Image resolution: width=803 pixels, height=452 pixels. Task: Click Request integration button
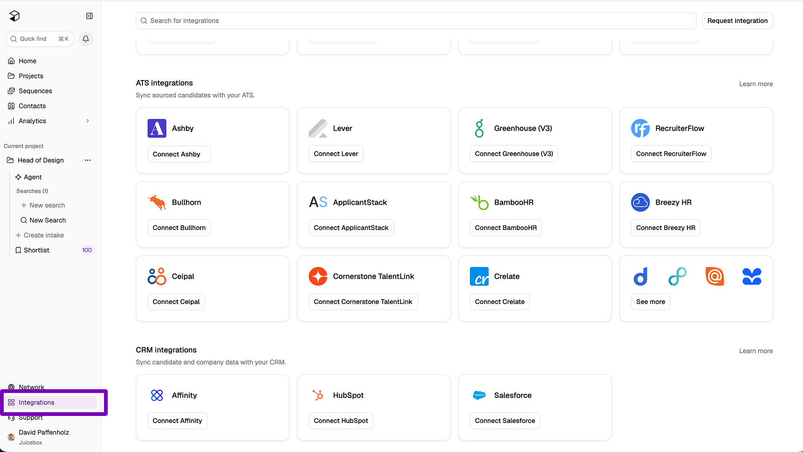point(737,21)
